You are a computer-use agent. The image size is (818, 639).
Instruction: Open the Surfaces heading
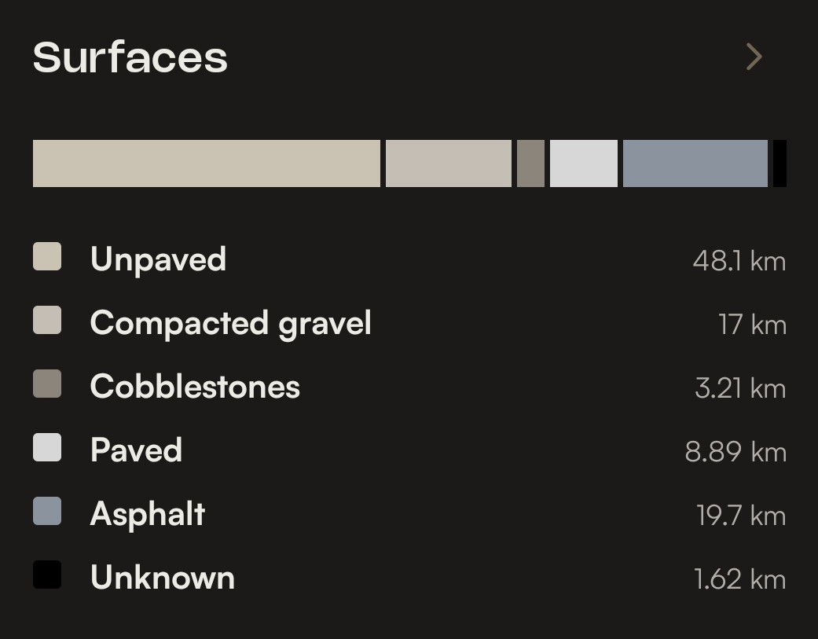click(x=130, y=57)
